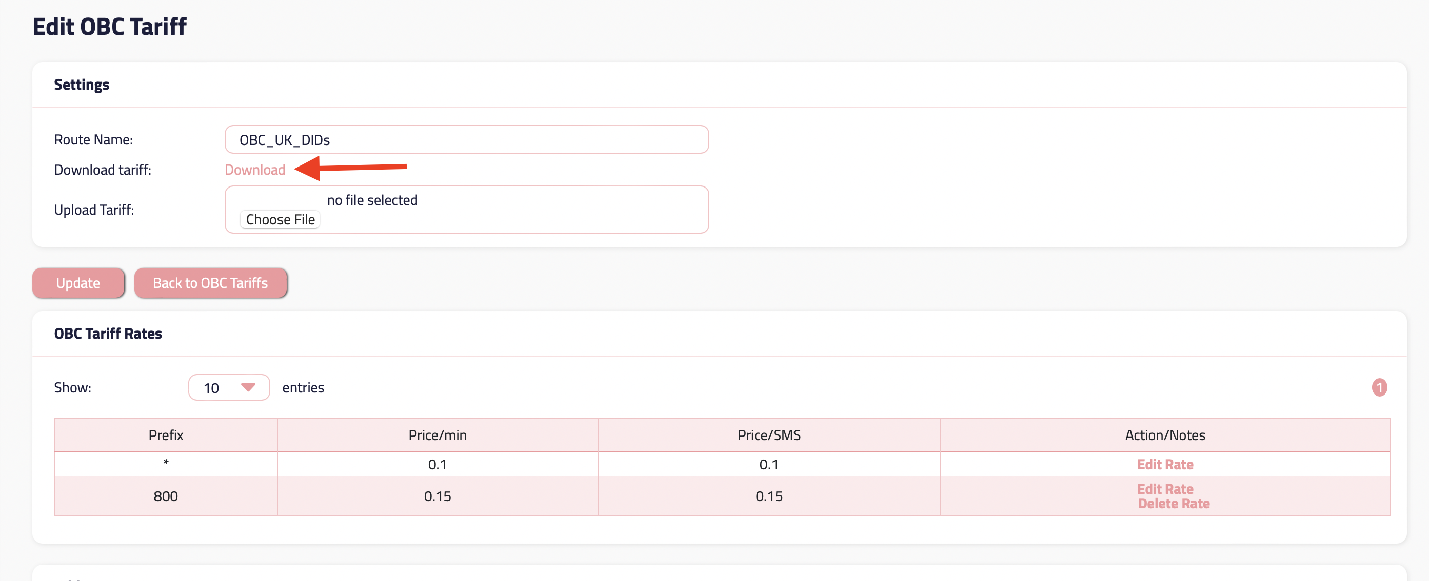Click the Price/min column header

click(437, 435)
